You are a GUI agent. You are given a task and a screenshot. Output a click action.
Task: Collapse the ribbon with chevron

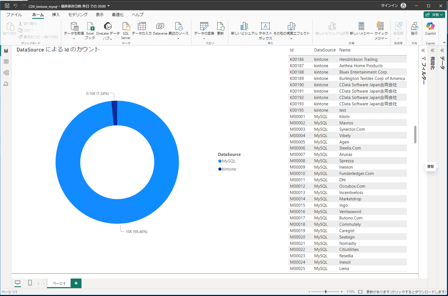pyautogui.click(x=444, y=43)
